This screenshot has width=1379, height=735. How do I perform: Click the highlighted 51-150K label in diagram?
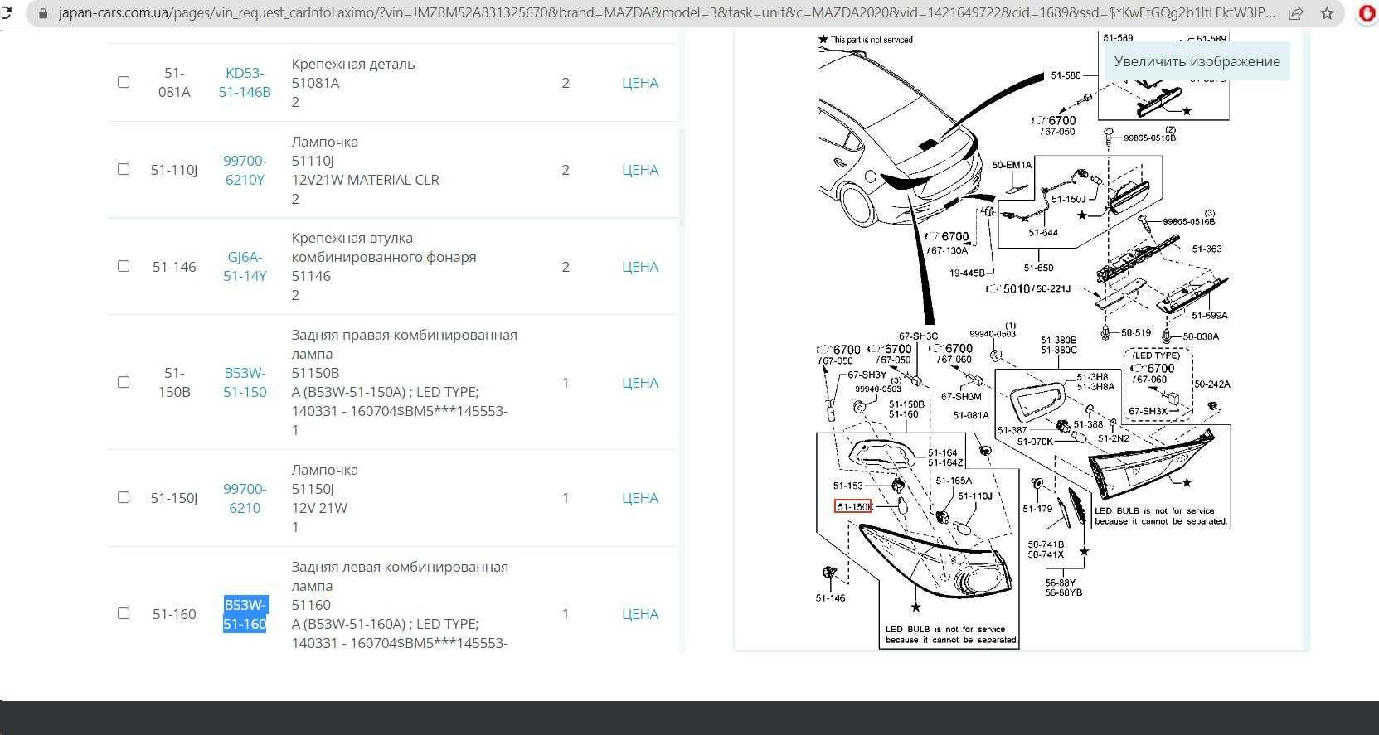tap(853, 506)
